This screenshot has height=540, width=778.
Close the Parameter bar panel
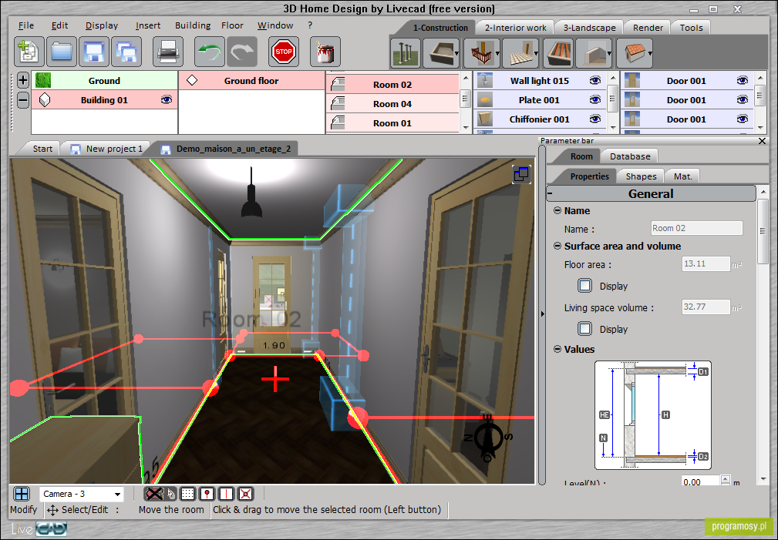(762, 141)
